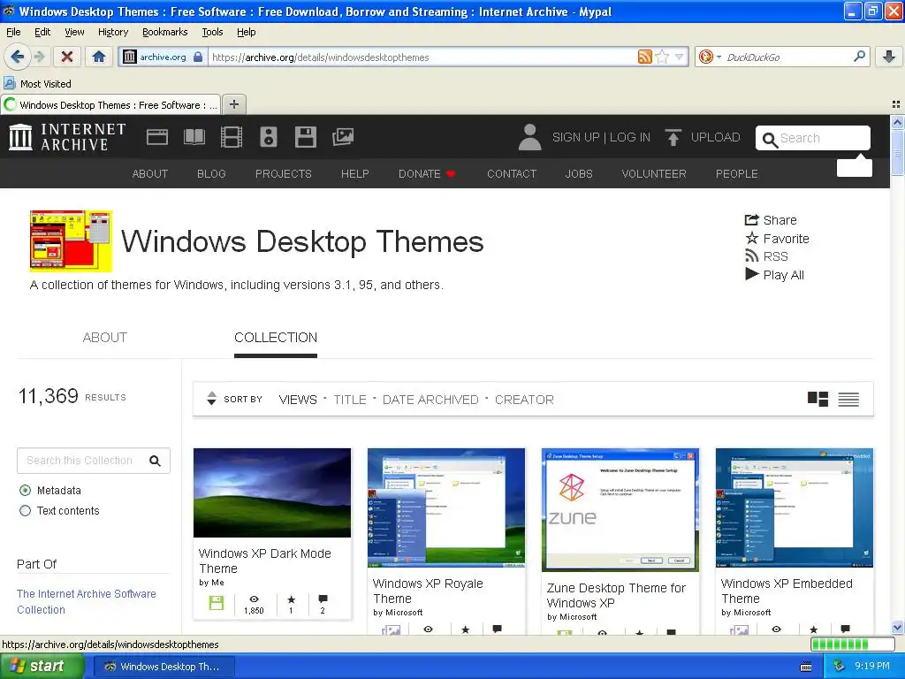
Task: Click the RSS link under Favorite
Action: tap(766, 256)
